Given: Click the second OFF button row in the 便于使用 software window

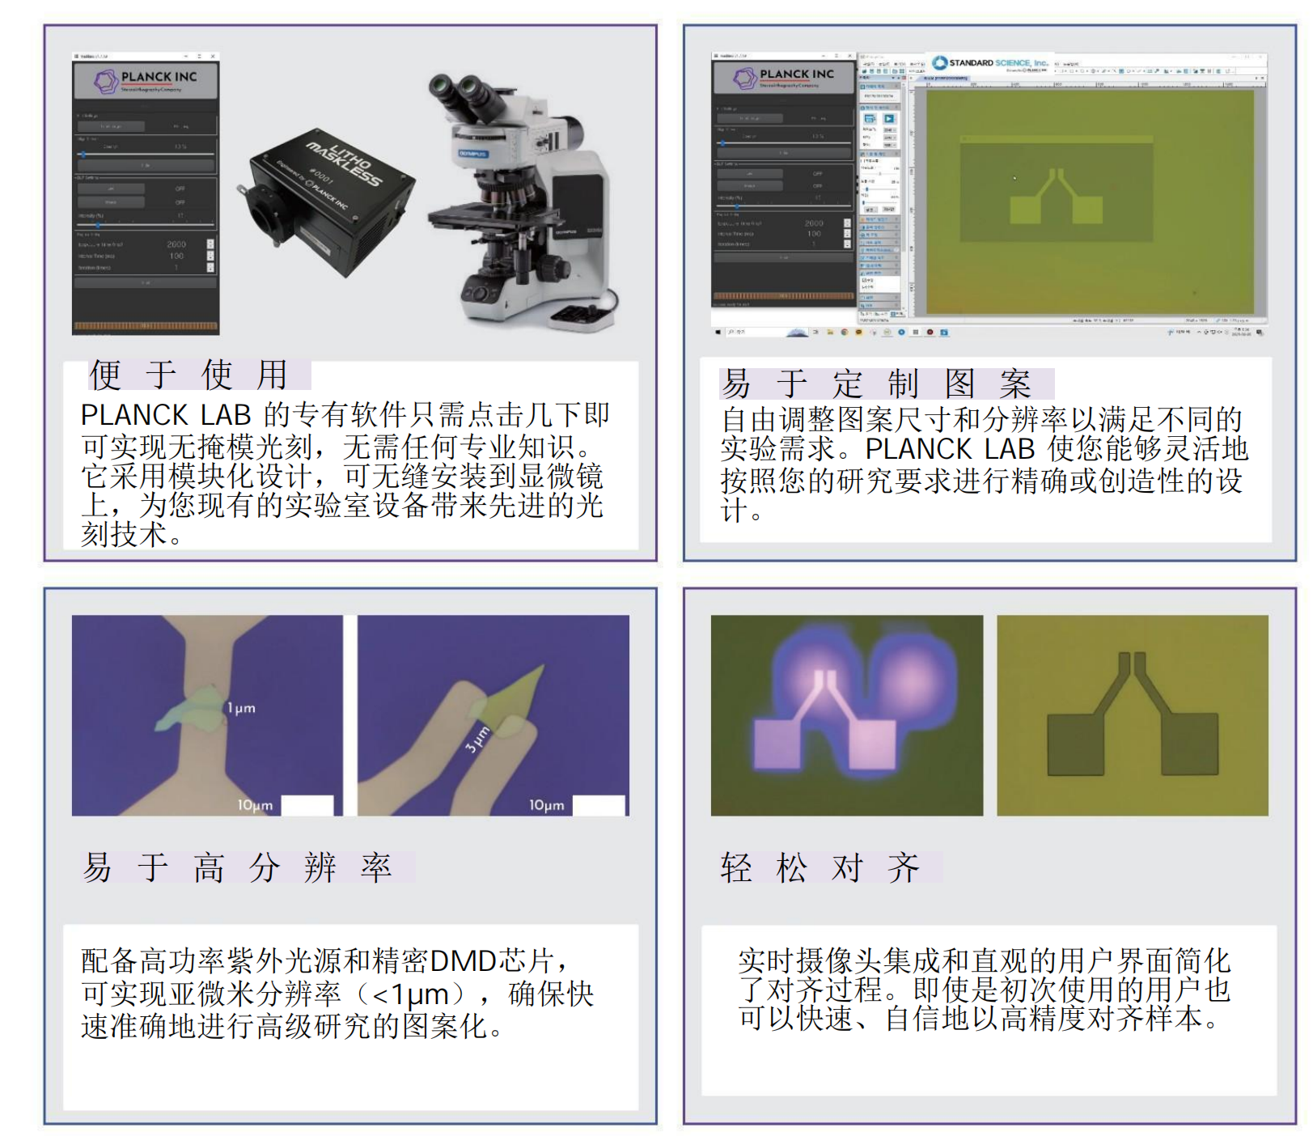Looking at the screenshot, I should [146, 202].
